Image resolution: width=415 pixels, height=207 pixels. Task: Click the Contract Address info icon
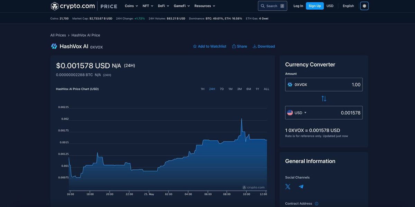316,204
